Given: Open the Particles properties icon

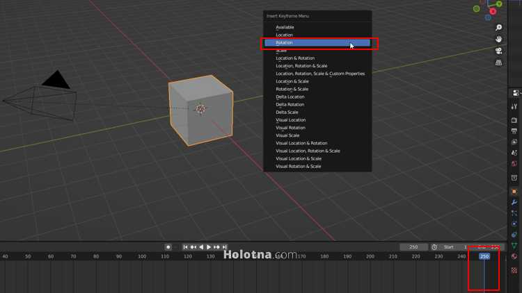Looking at the screenshot, I should [x=514, y=213].
